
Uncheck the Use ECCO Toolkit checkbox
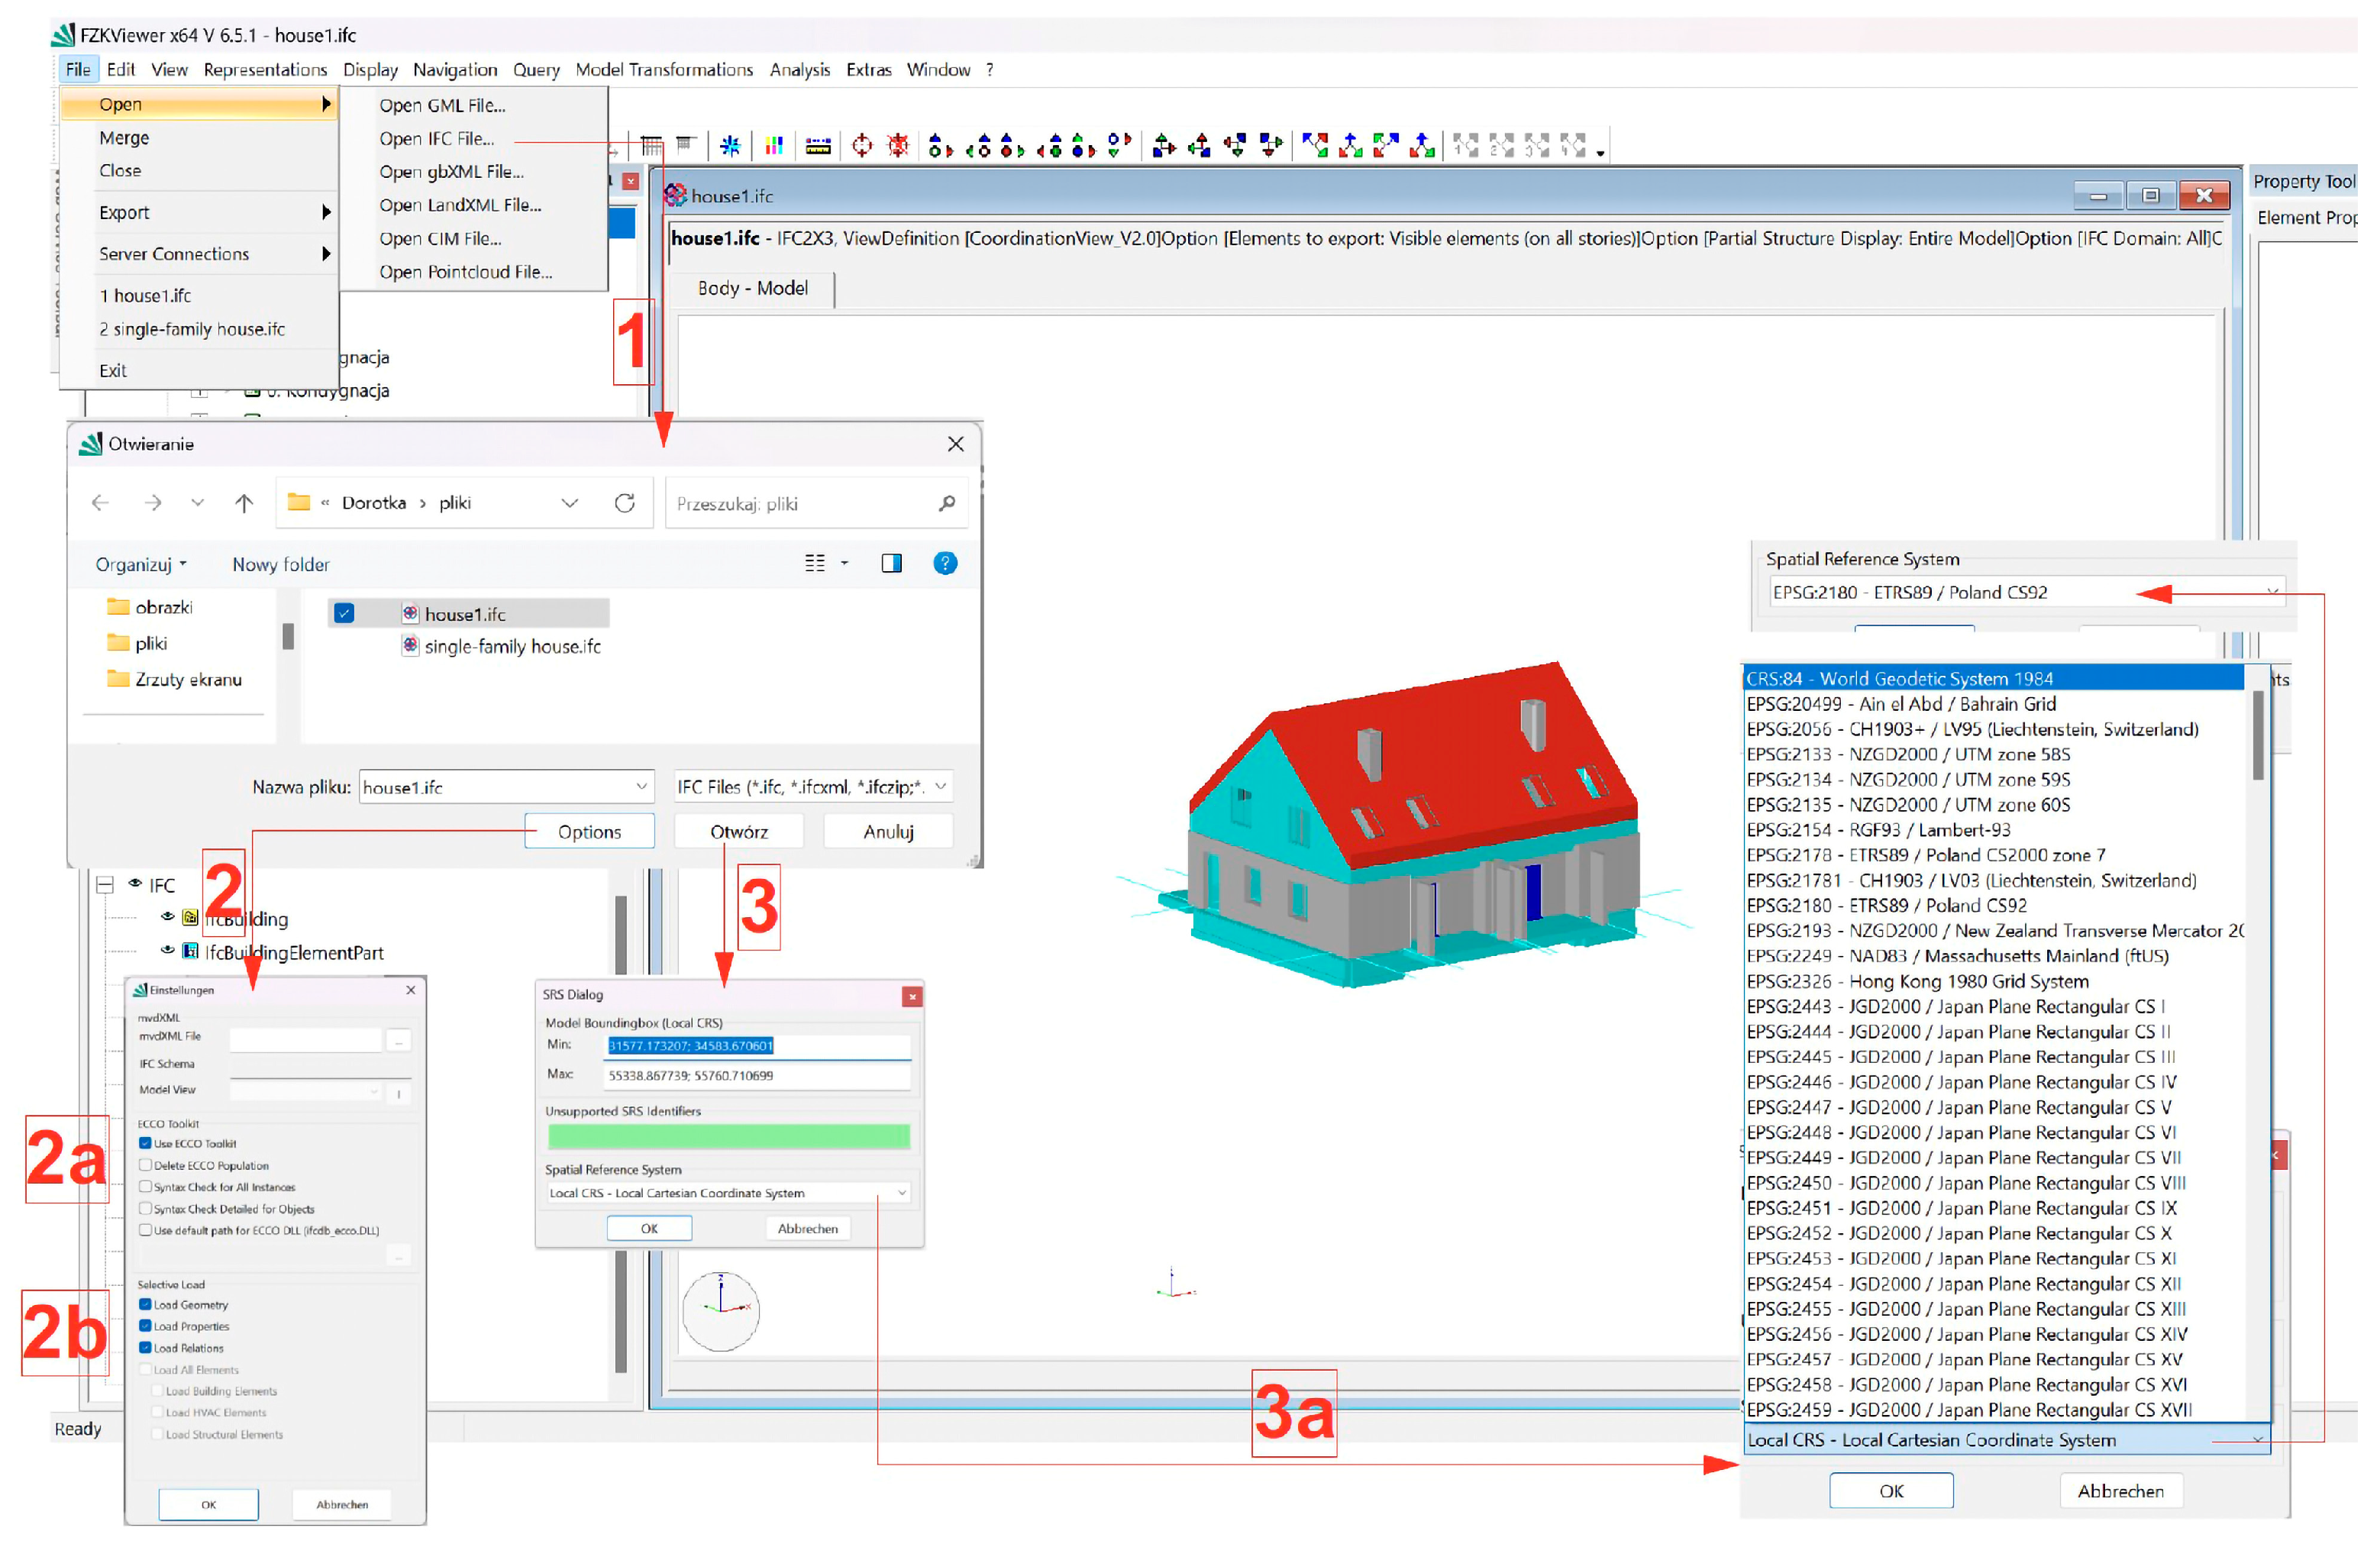tap(145, 1143)
